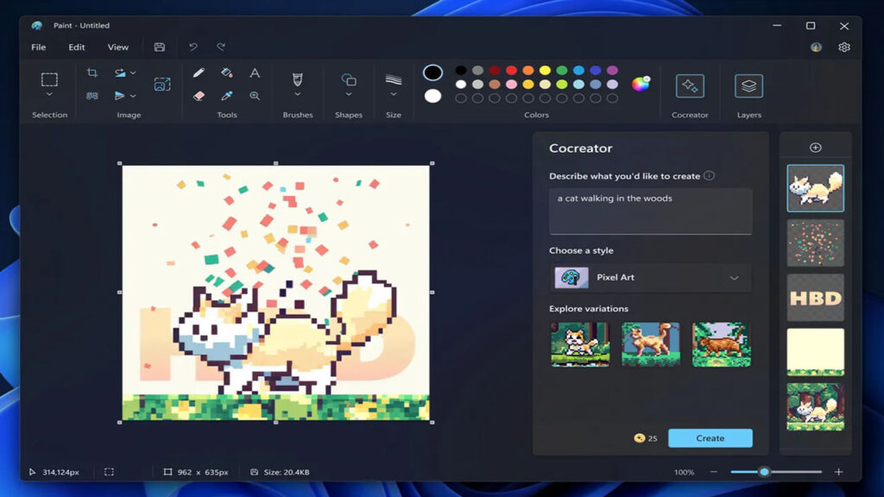Screen dimensions: 884x497
Task: Open the View menu
Action: (117, 47)
